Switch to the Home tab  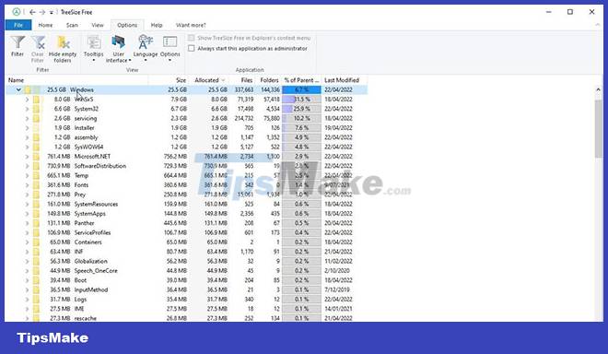click(x=45, y=25)
